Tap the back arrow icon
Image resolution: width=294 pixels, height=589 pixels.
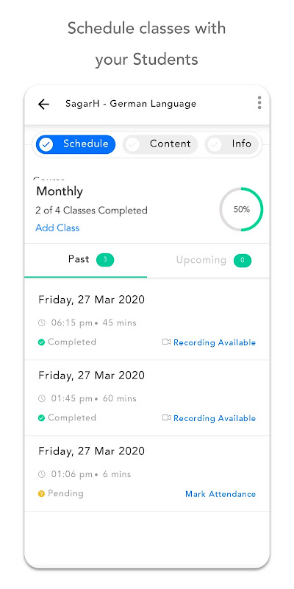click(x=43, y=104)
